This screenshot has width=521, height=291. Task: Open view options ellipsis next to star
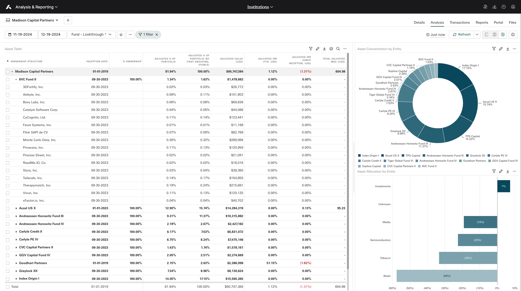tap(130, 35)
